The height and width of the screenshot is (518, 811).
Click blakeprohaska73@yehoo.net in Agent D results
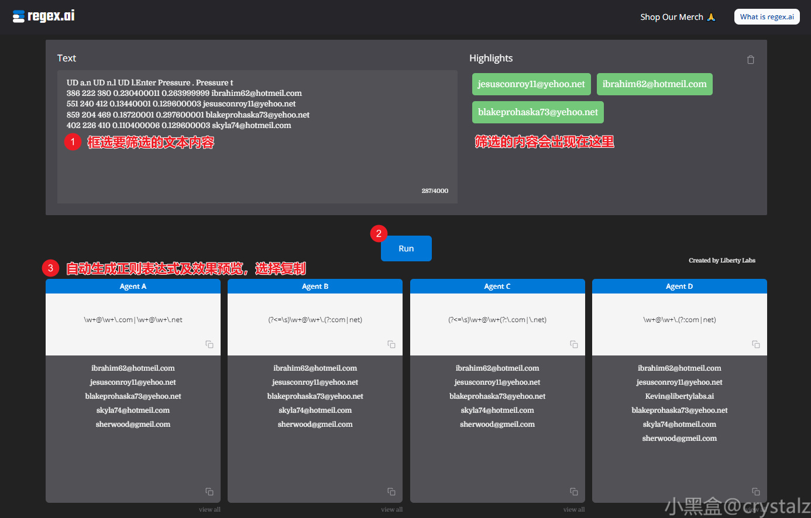point(679,410)
